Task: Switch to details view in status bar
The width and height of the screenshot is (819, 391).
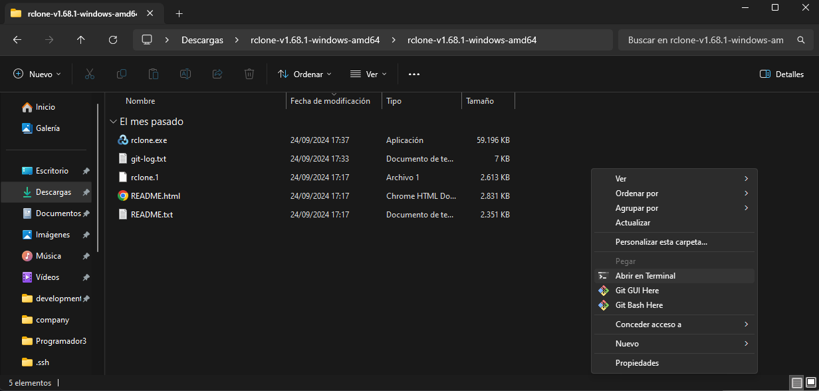Action: [x=796, y=382]
